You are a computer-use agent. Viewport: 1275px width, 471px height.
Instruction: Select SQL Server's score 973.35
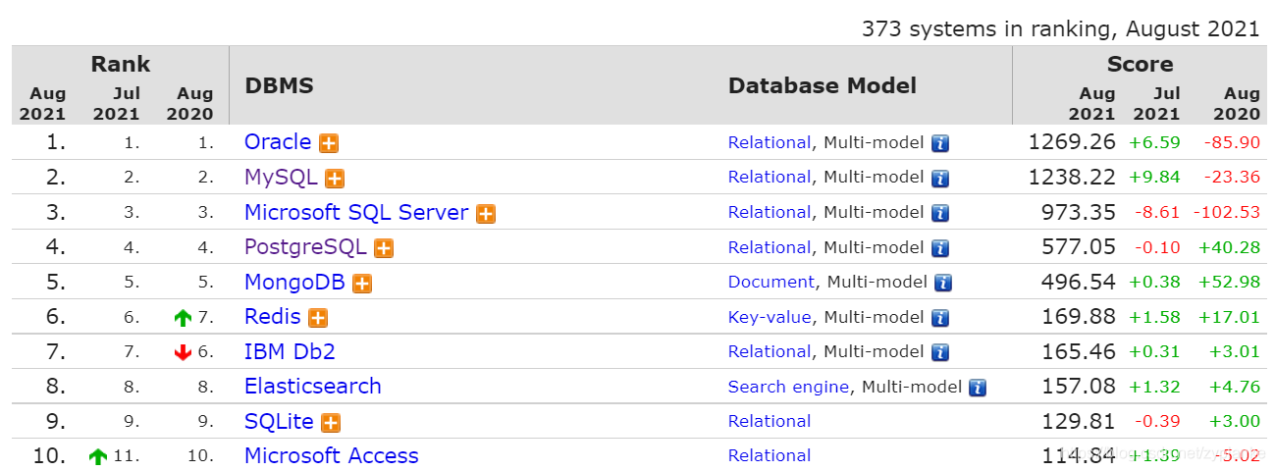(x=1079, y=212)
